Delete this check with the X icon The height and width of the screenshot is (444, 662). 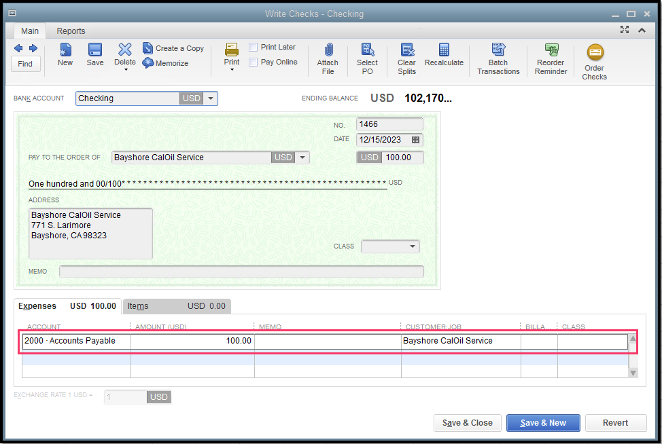pyautogui.click(x=125, y=50)
